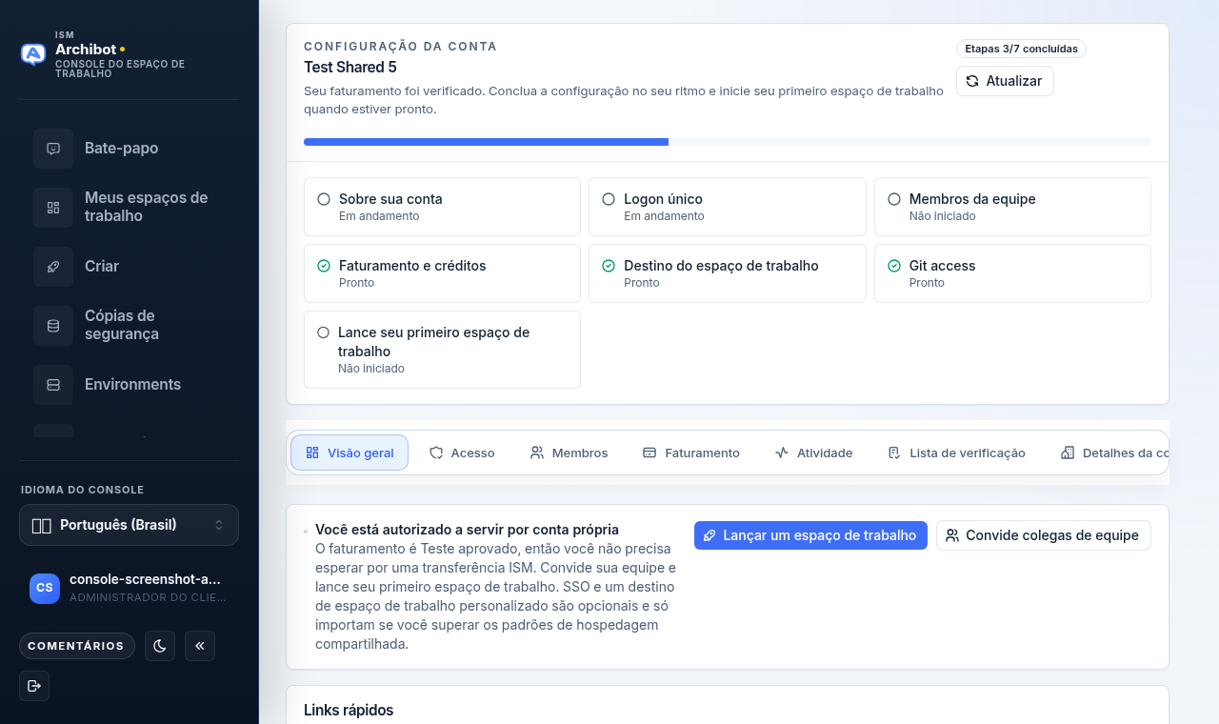Click Convide colegas de equipe button

[x=1044, y=535]
